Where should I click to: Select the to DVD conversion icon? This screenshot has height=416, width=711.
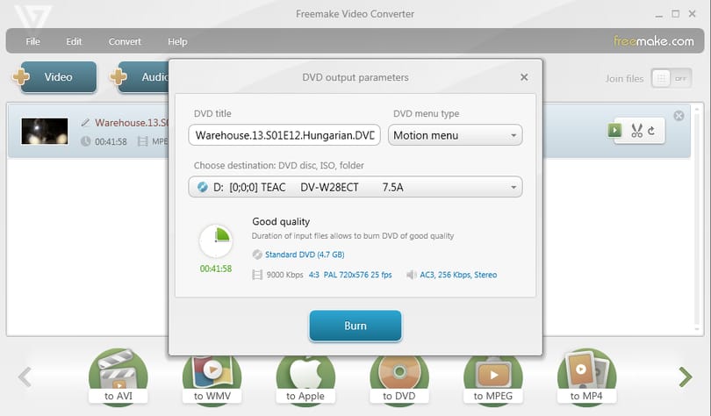399,379
